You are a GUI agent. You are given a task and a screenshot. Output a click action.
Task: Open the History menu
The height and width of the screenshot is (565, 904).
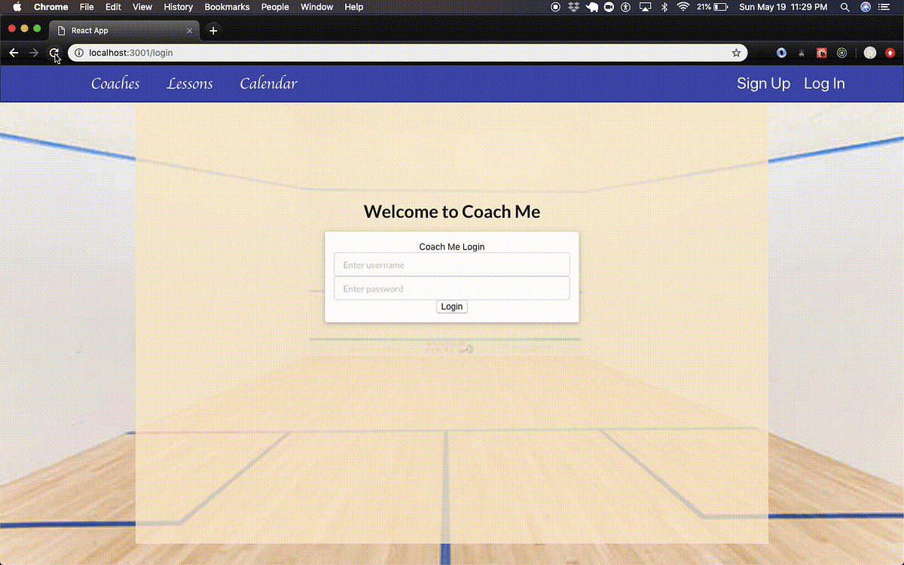pyautogui.click(x=178, y=7)
